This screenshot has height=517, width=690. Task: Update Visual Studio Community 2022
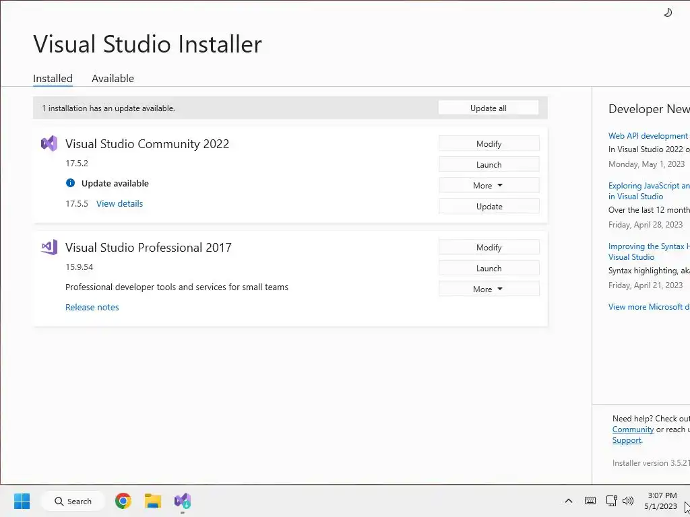click(x=489, y=206)
